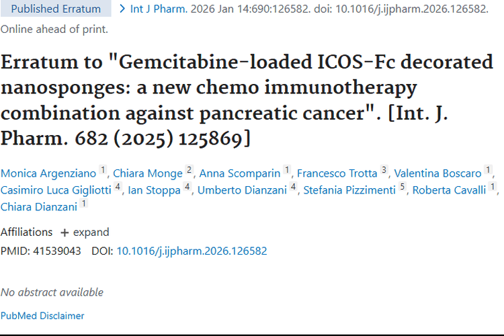Open author Ian Stoppa
The width and height of the screenshot is (504, 336).
point(153,190)
